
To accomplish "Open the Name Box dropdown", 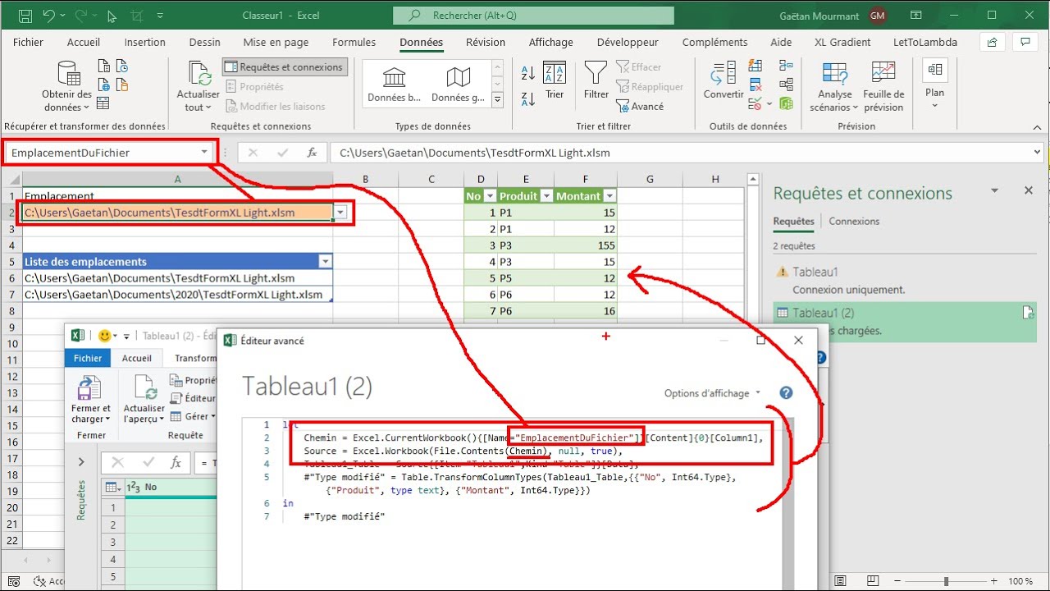I will 204,153.
